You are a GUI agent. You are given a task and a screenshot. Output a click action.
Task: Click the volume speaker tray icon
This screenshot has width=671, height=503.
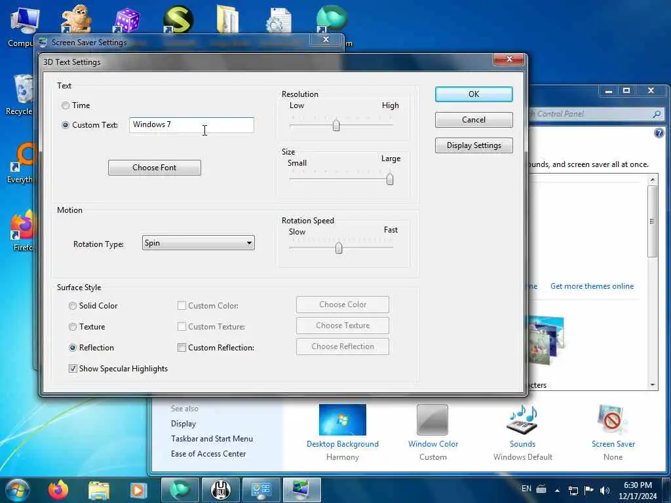click(x=604, y=490)
